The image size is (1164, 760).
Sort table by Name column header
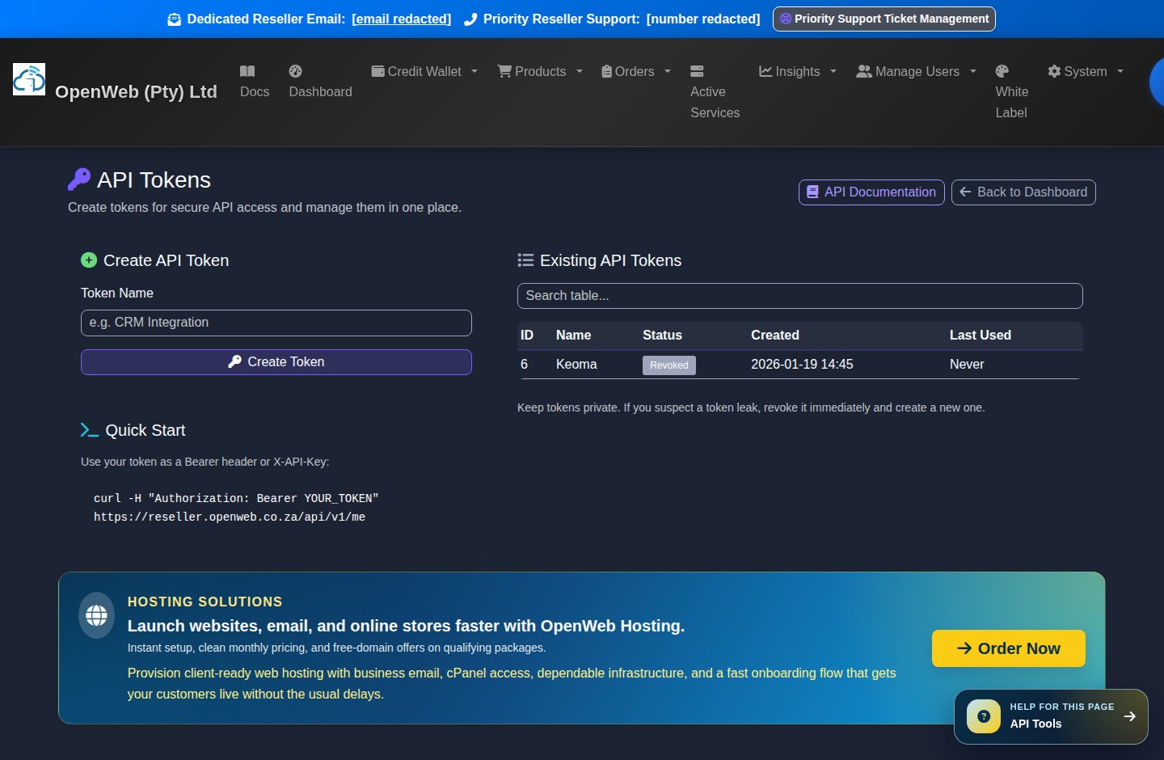[x=573, y=336]
